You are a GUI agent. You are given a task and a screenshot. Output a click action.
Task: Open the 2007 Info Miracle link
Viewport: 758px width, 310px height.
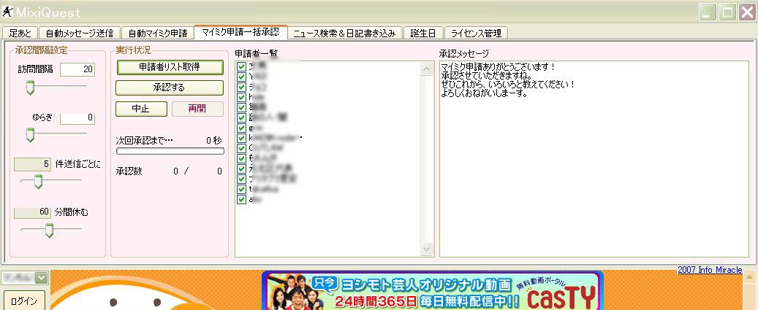pyautogui.click(x=710, y=269)
